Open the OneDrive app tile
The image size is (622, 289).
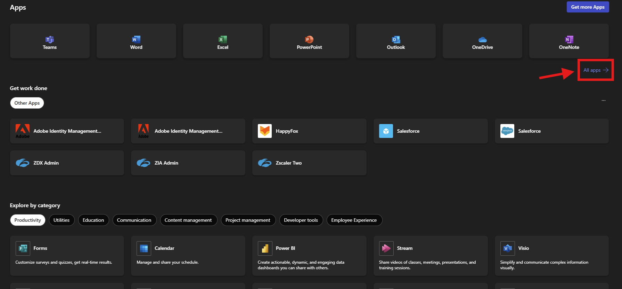pyautogui.click(x=482, y=41)
